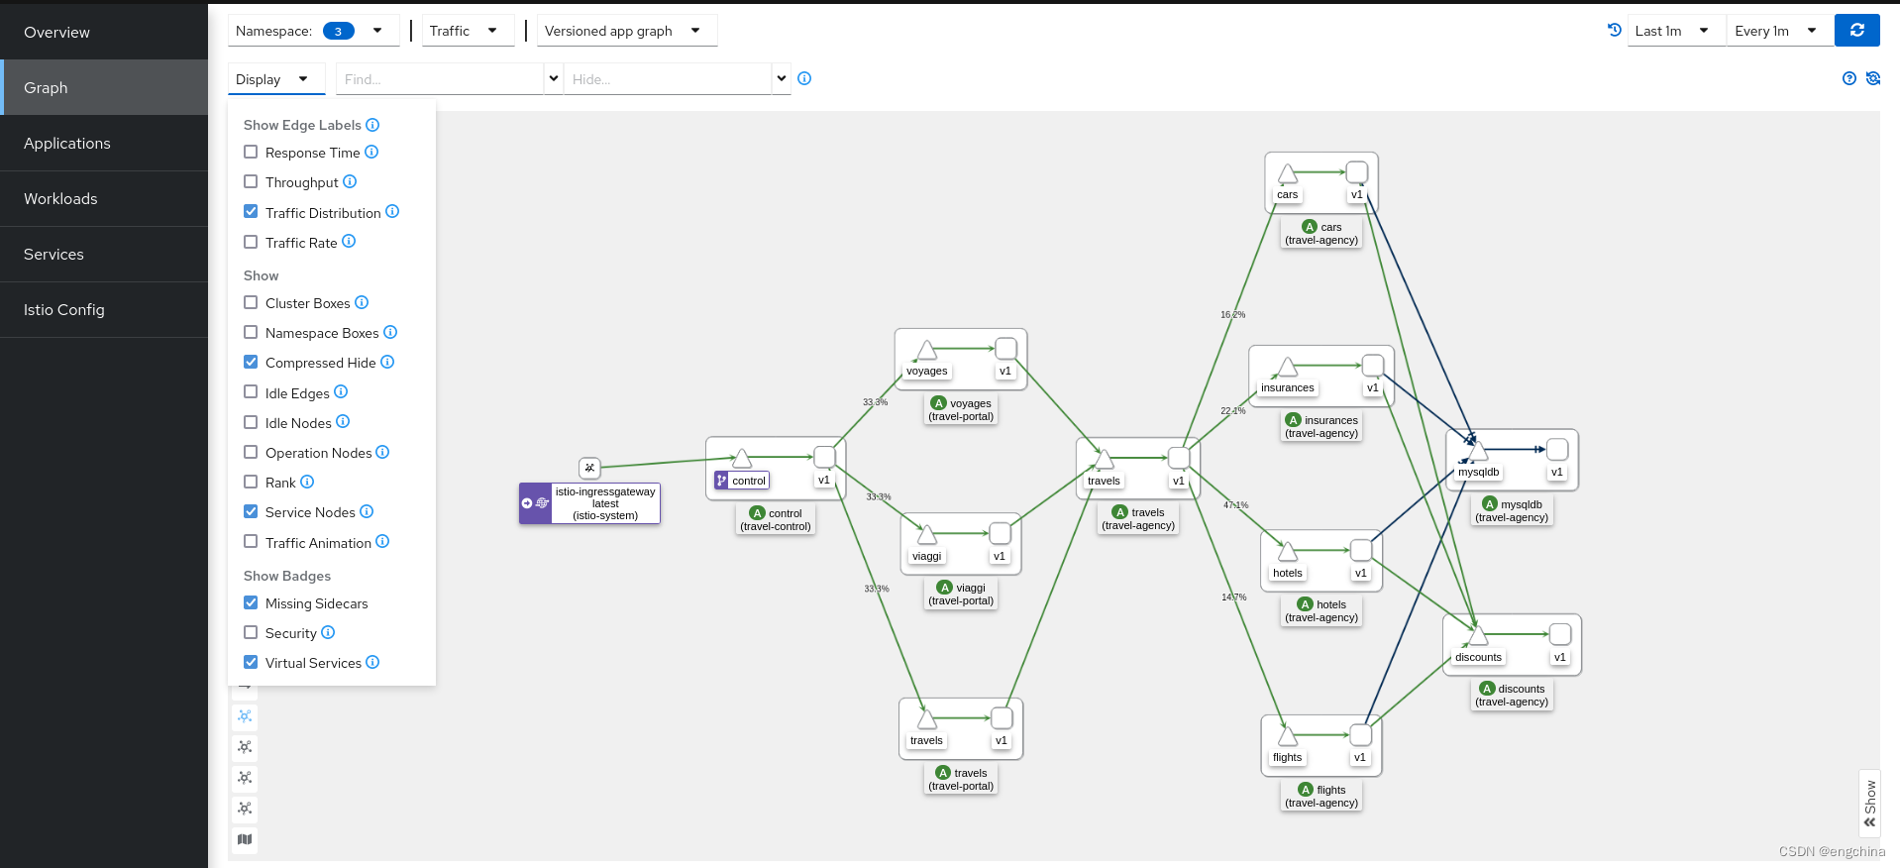Enable the Response Time checkbox
This screenshot has width=1900, height=868.
pos(251,153)
